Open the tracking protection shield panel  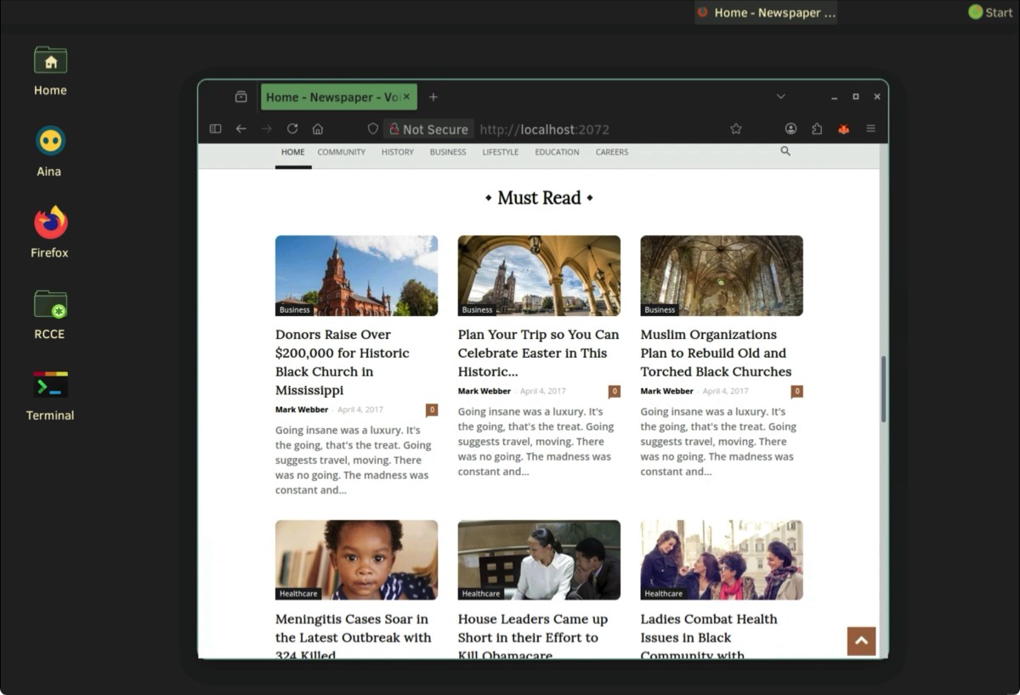[x=372, y=129]
